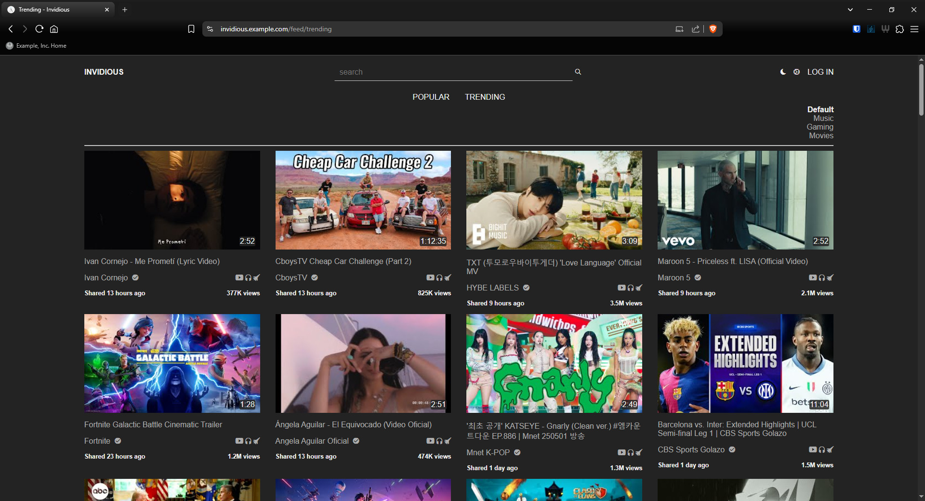Open Brave Shields icon in address bar
925x501 pixels.
point(713,29)
